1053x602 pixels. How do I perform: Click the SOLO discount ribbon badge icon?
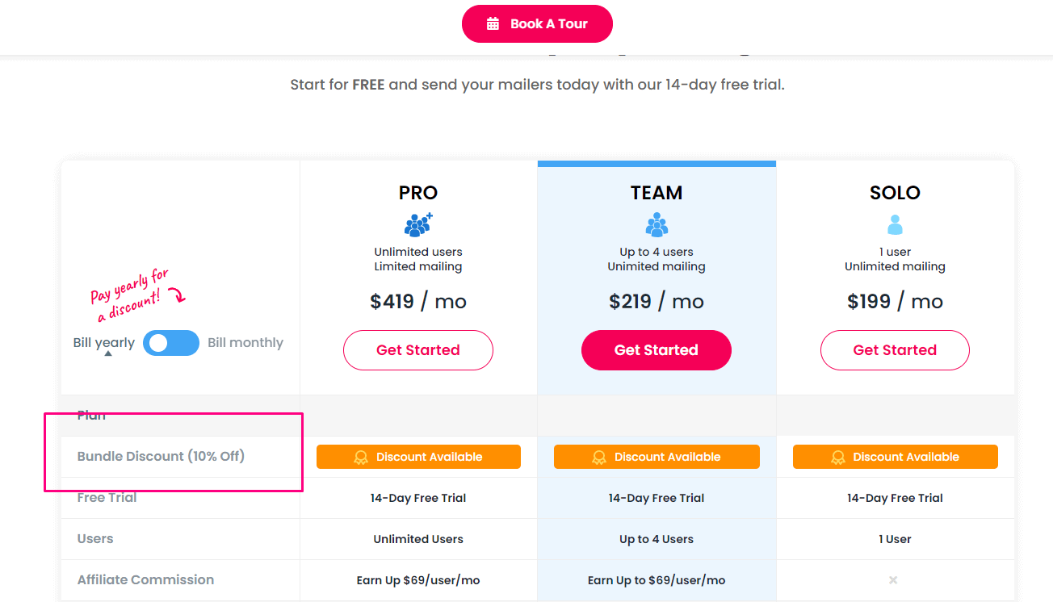pyautogui.click(x=838, y=458)
